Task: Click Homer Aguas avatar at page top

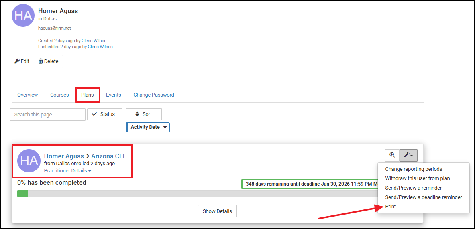Action: coord(23,15)
